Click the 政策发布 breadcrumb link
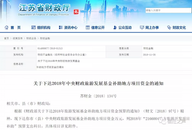The width and height of the screenshot is (192, 130). (18, 38)
